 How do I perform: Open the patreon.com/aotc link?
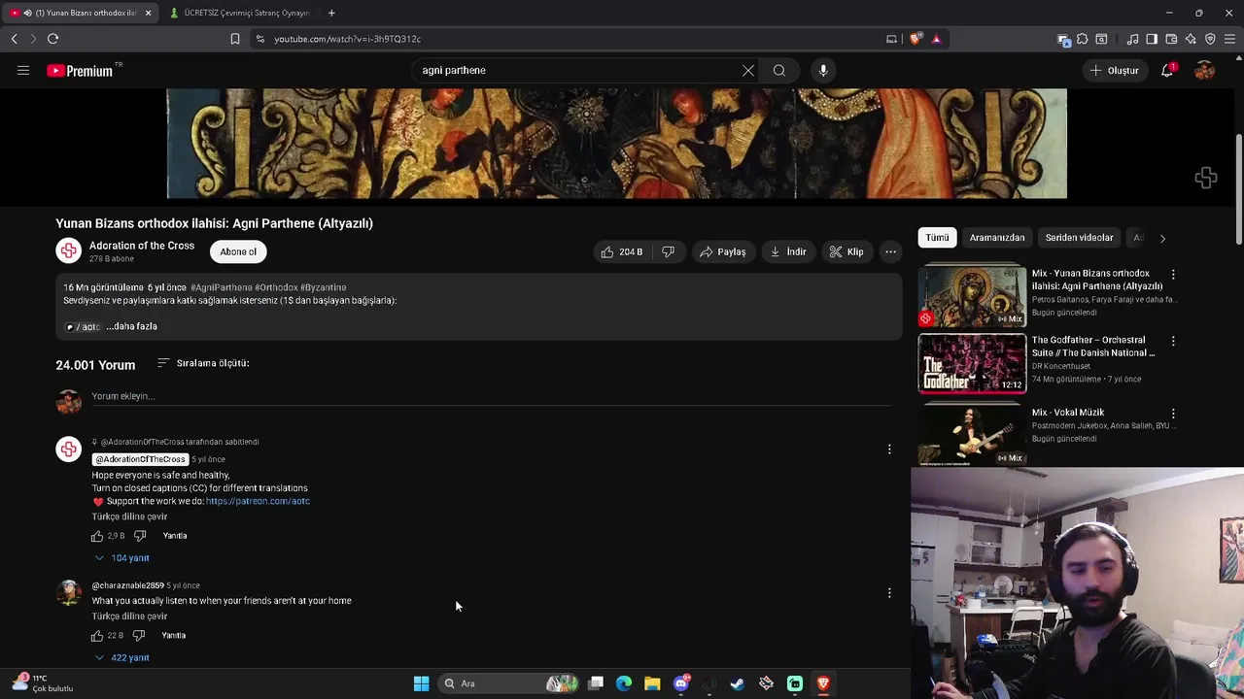(258, 501)
